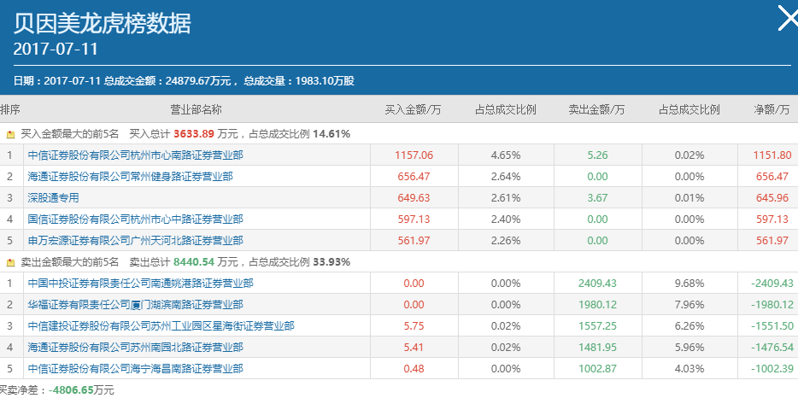The image size is (798, 398).
Task: Click sell total 8440.54
Action: point(194,262)
